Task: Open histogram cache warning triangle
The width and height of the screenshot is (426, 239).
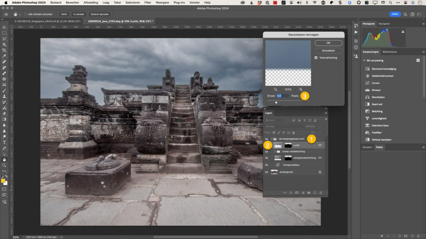Action: pyautogui.click(x=403, y=32)
